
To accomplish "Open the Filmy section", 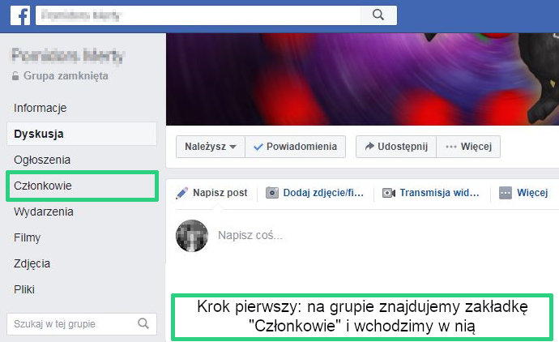I will (x=27, y=237).
